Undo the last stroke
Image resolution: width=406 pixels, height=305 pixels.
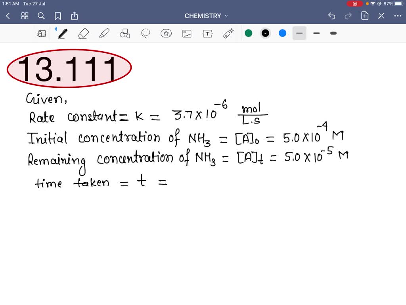(332, 16)
